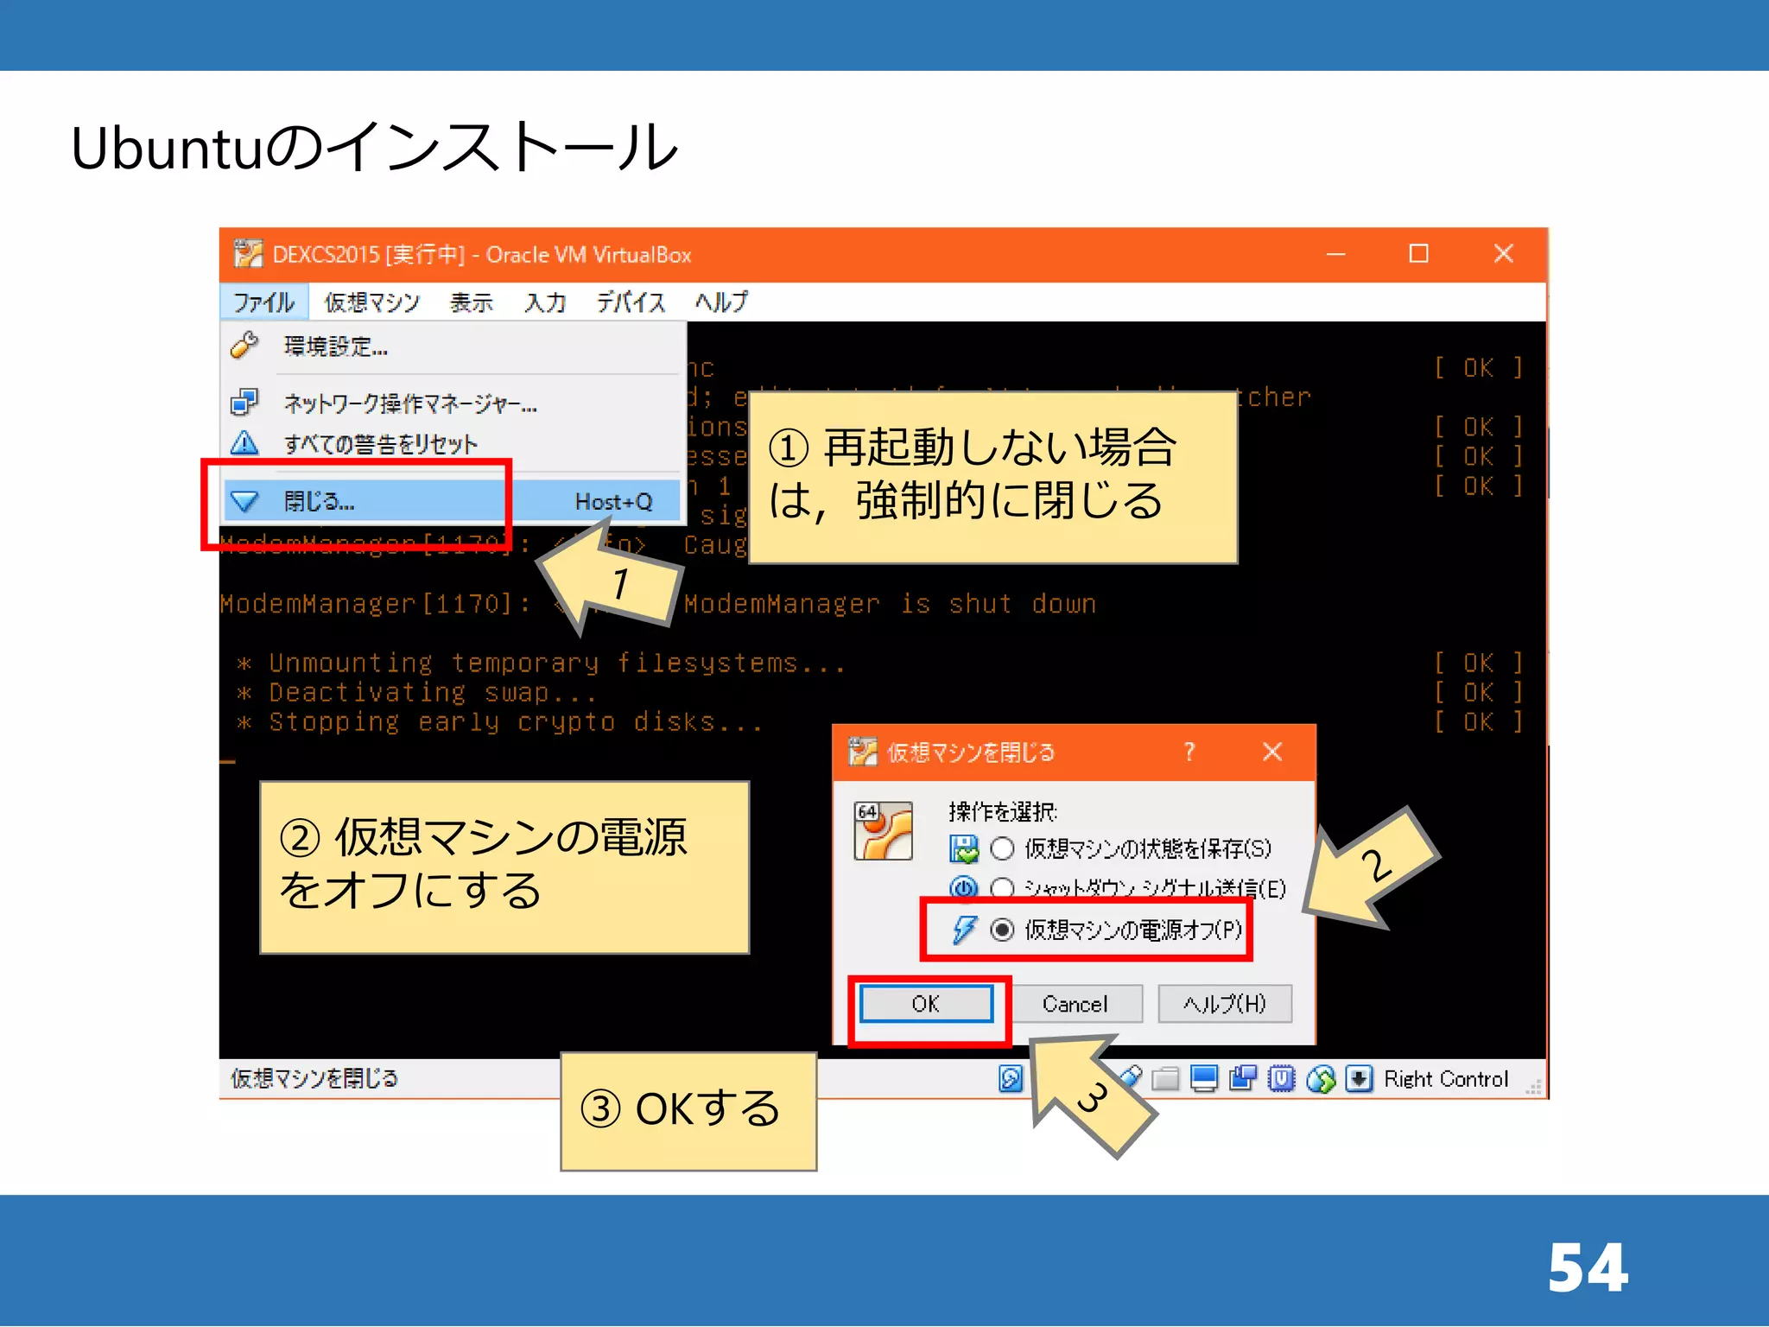
Task: Open the ヘルプ menu
Action: tap(722, 302)
